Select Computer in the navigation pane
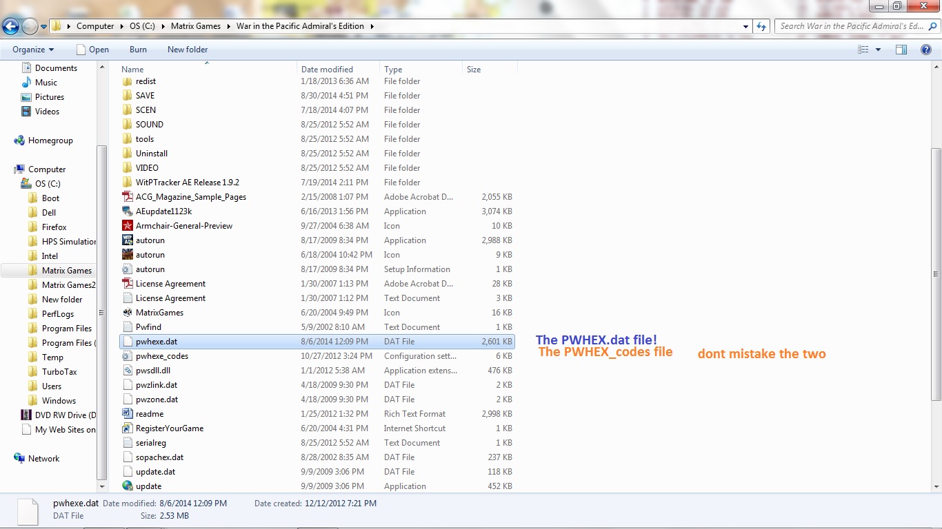This screenshot has width=942, height=529. [x=40, y=169]
